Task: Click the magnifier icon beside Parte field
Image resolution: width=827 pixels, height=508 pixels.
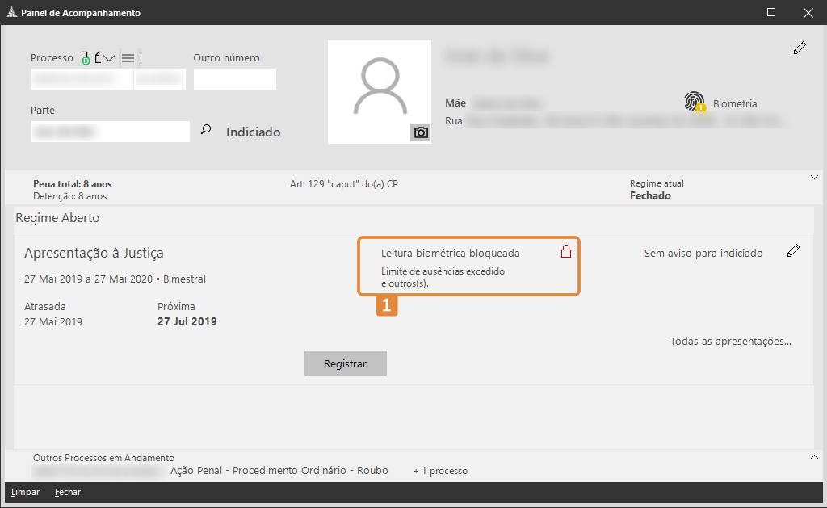Action: [x=206, y=129]
